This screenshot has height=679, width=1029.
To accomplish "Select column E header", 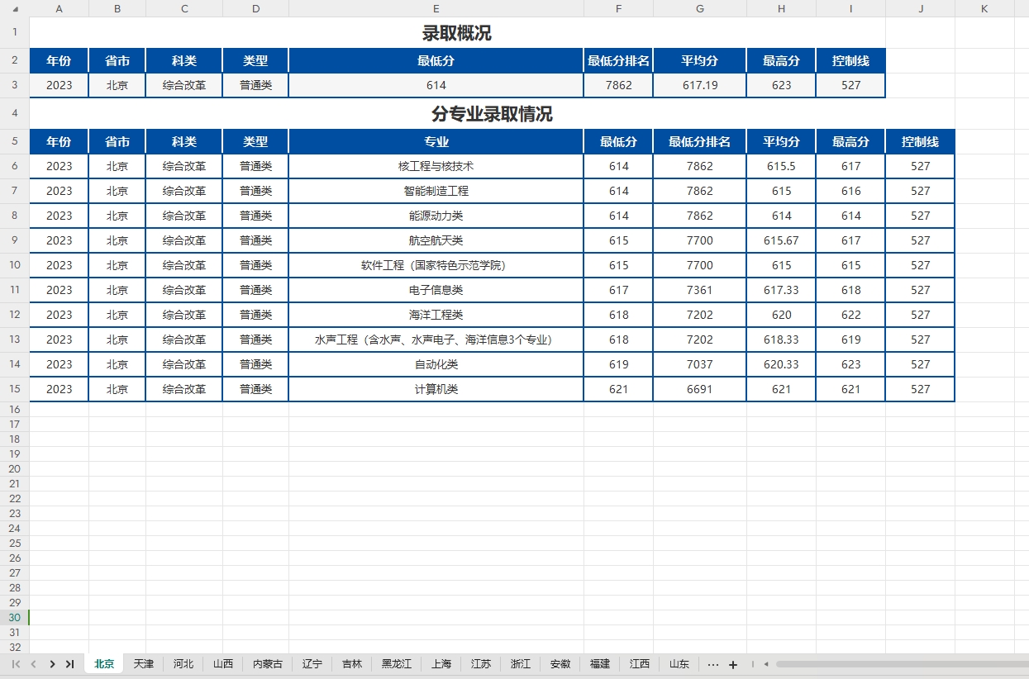I will tap(436, 8).
